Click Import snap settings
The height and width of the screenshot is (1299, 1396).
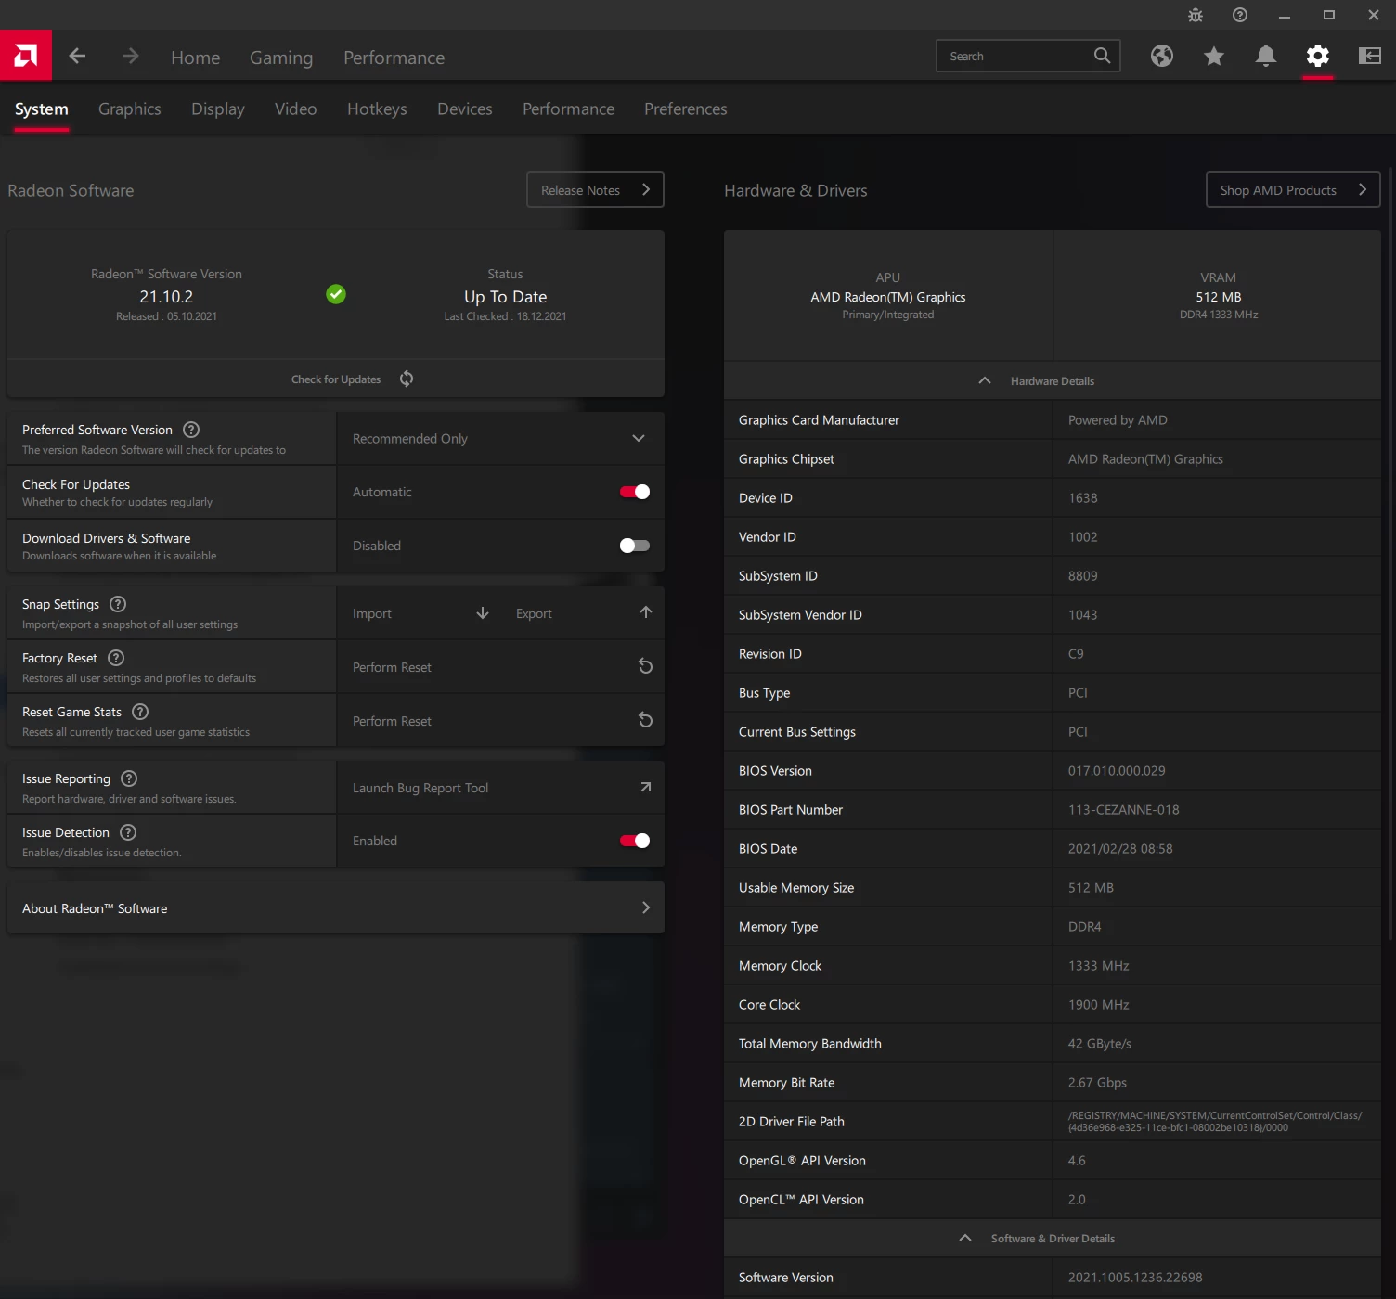(372, 613)
